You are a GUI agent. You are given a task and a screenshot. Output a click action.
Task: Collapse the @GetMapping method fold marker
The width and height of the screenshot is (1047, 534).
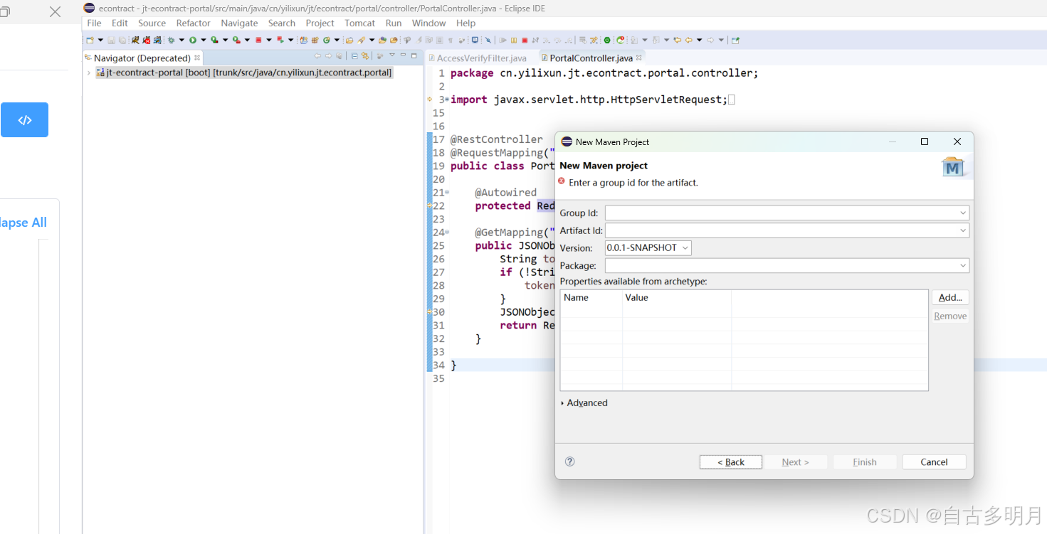pyautogui.click(x=446, y=233)
